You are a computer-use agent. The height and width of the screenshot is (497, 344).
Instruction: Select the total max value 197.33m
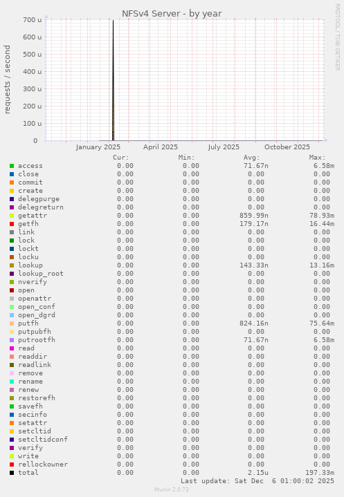point(320,473)
